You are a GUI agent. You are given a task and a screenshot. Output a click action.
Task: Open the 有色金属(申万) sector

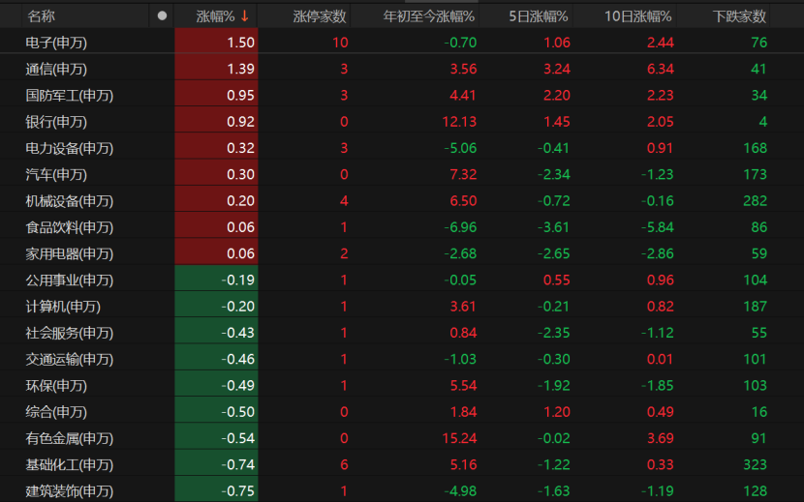69,438
